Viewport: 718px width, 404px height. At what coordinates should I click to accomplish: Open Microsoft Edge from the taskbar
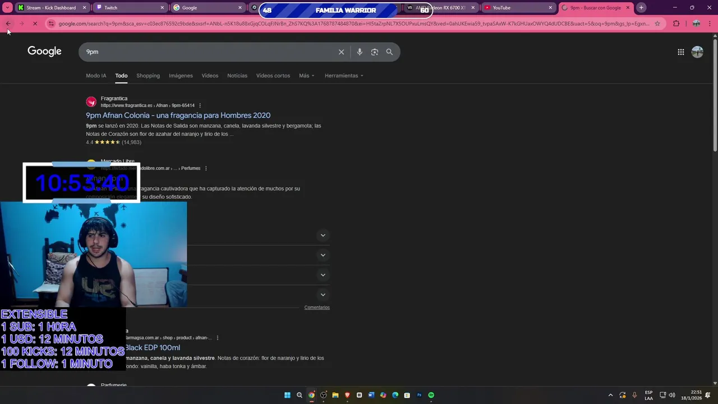(395, 395)
